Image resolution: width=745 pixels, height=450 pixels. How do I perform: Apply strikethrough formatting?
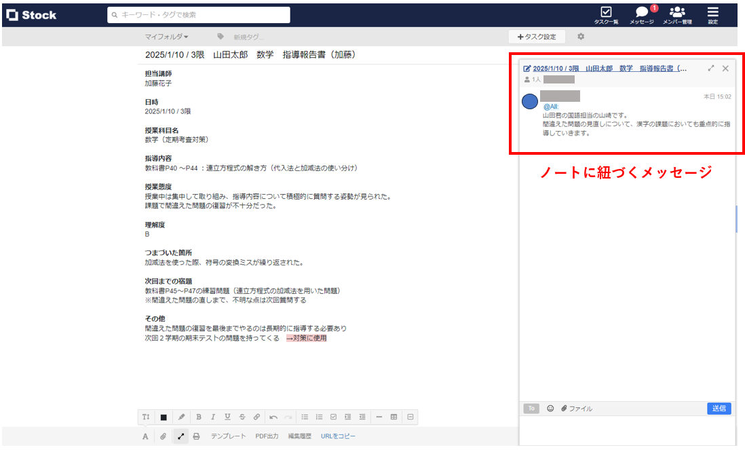click(241, 417)
